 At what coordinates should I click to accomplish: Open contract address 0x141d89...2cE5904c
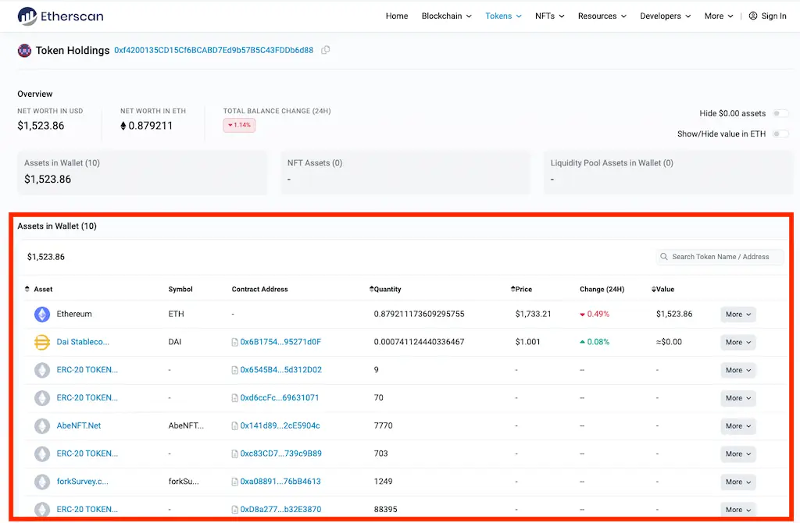click(280, 425)
